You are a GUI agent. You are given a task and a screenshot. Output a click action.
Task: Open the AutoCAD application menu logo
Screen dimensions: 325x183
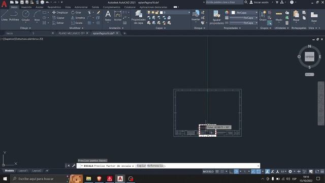[x=4, y=4]
